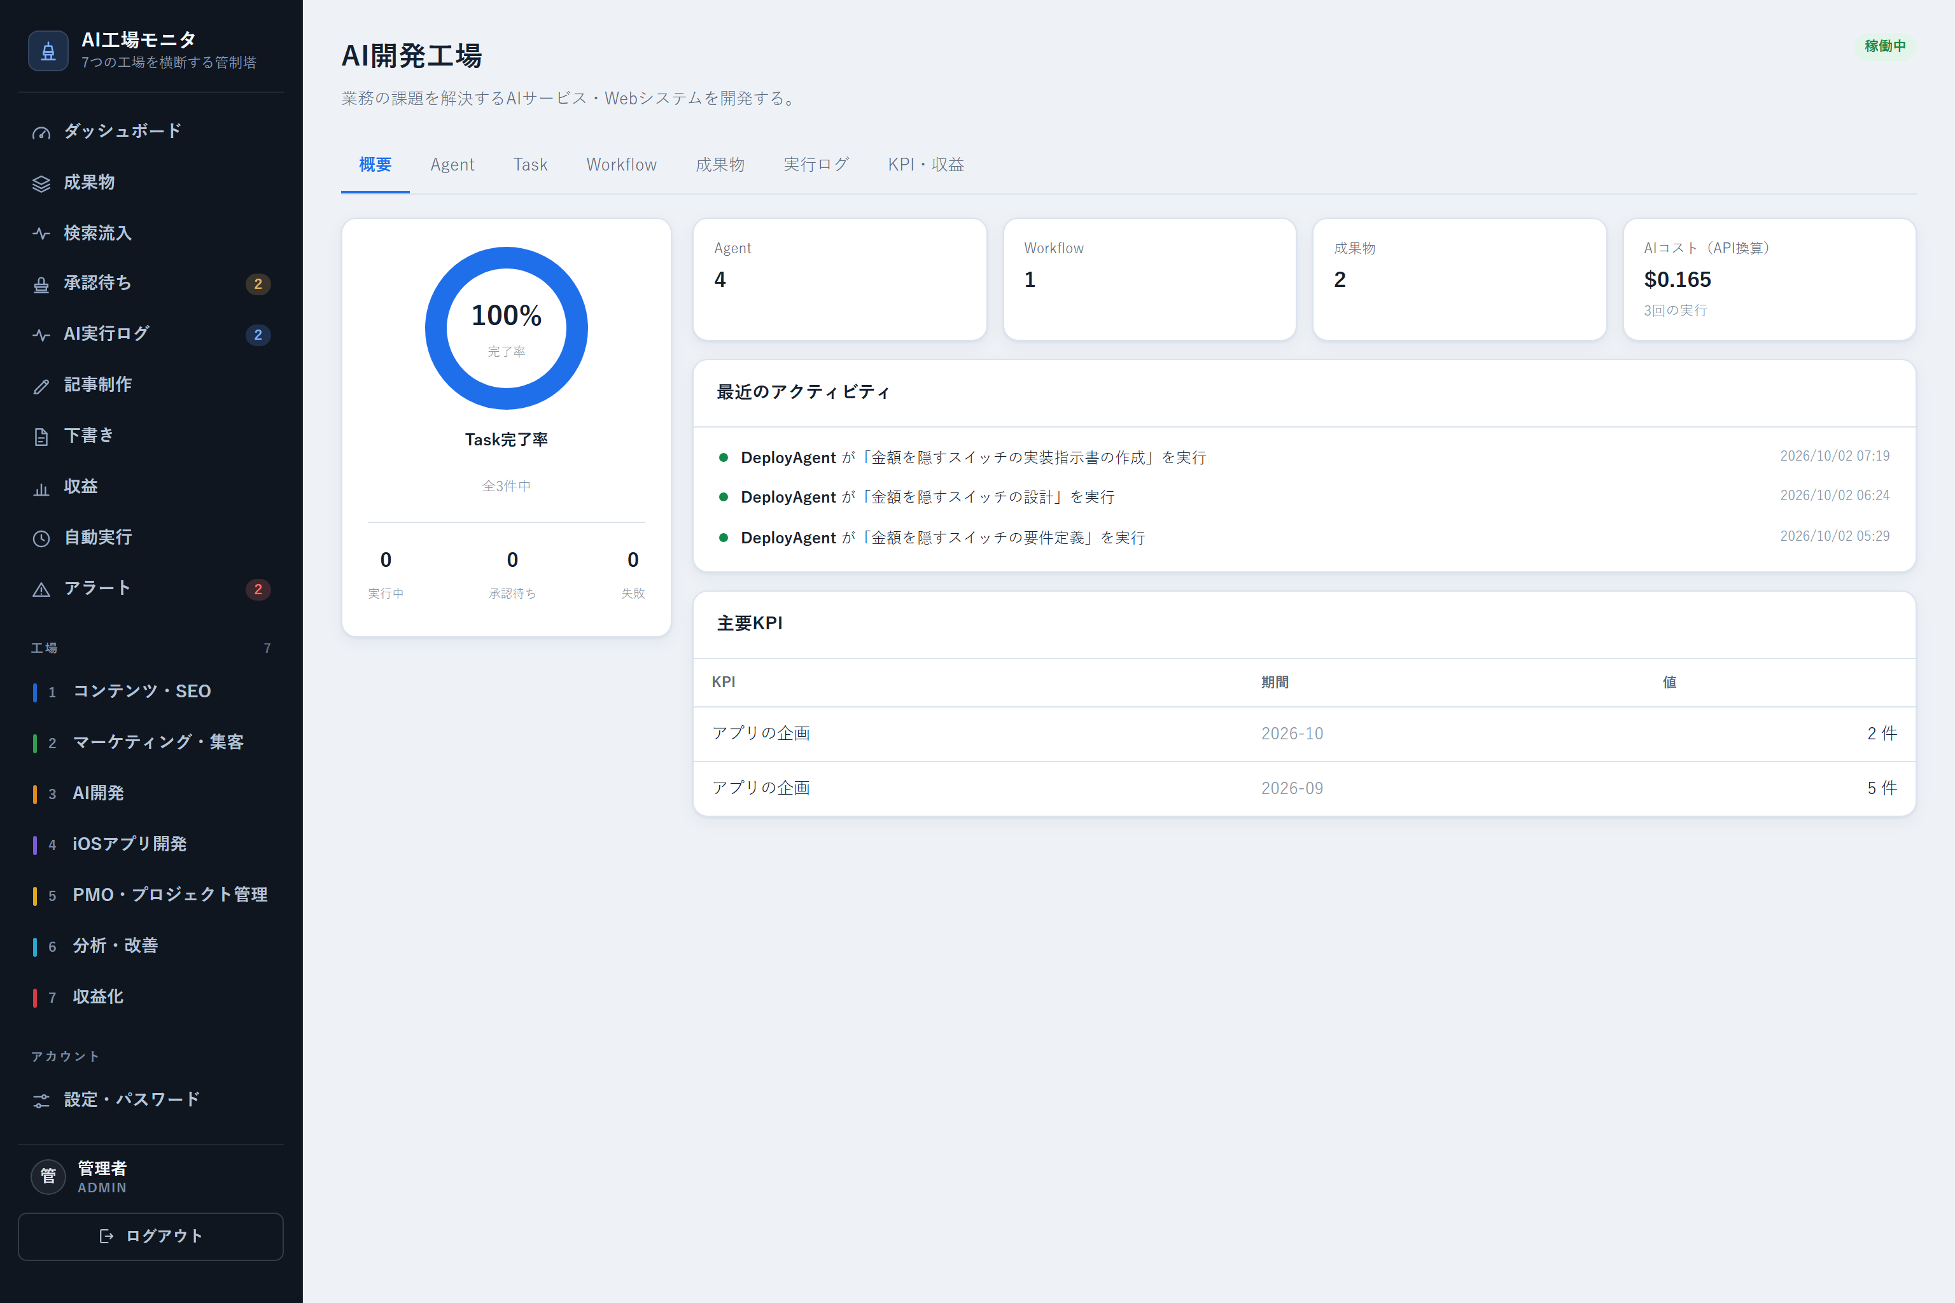Click the 自動実行 clock icon

[41, 540]
